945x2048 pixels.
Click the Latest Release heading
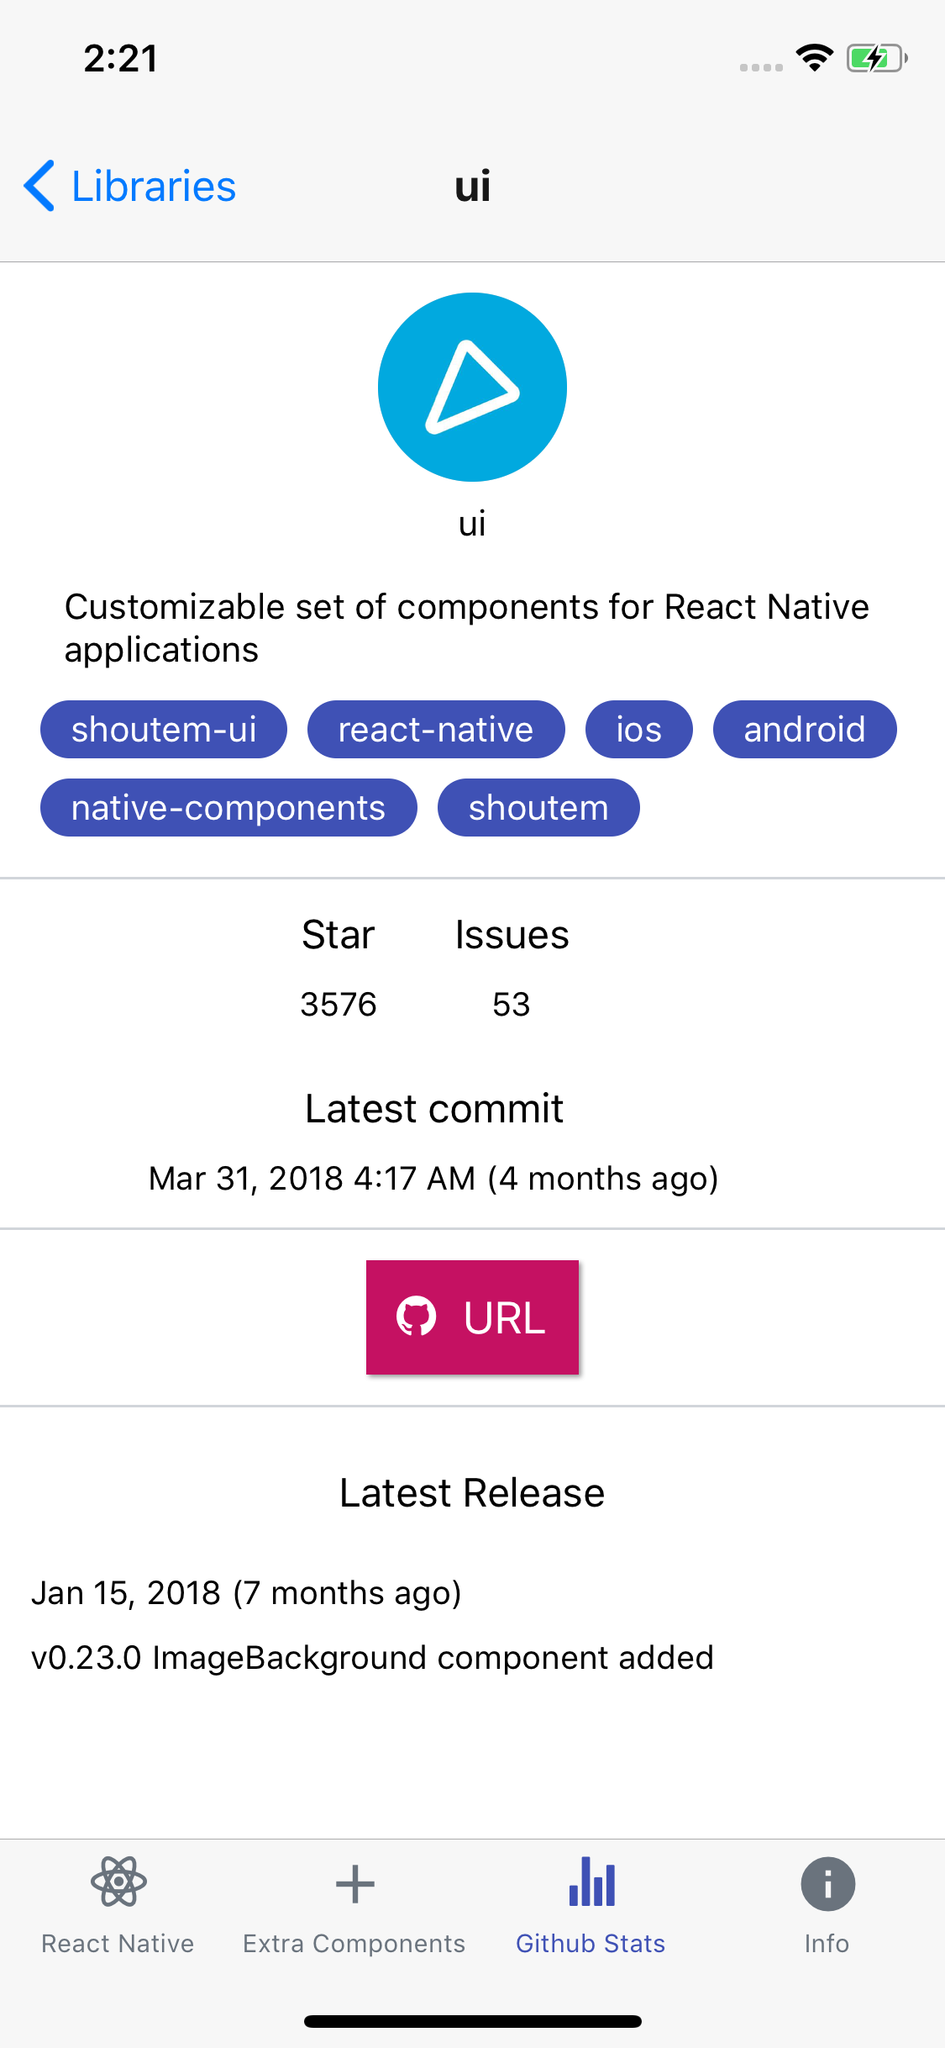point(472,1493)
